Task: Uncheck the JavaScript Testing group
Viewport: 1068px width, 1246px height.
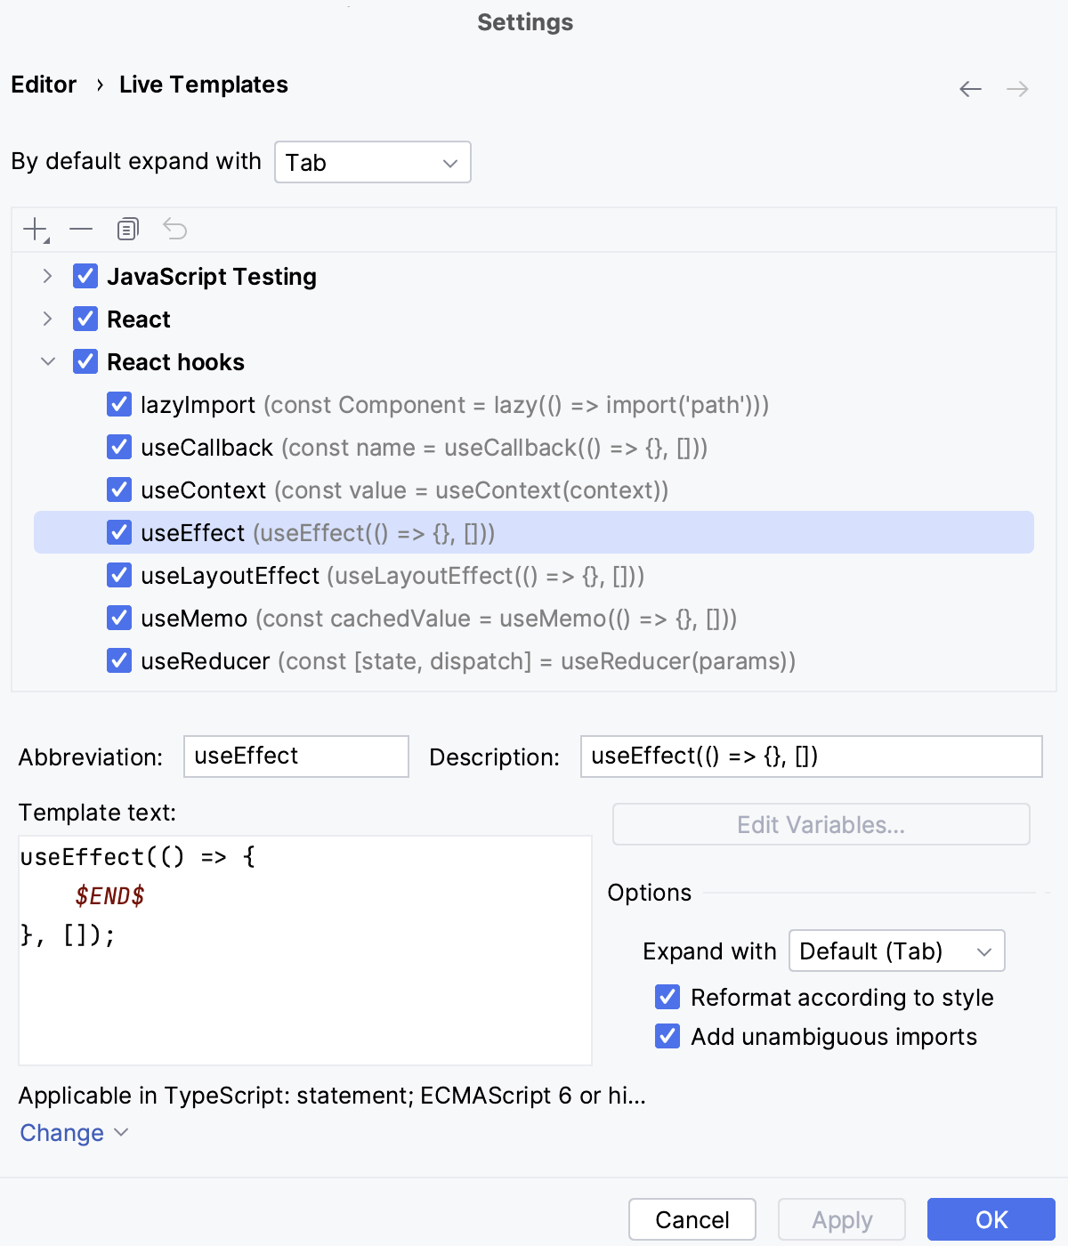Action: (85, 276)
